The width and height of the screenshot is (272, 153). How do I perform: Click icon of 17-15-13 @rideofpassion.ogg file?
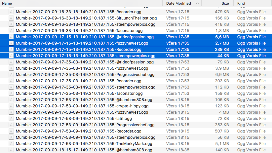(x=11, y=37)
